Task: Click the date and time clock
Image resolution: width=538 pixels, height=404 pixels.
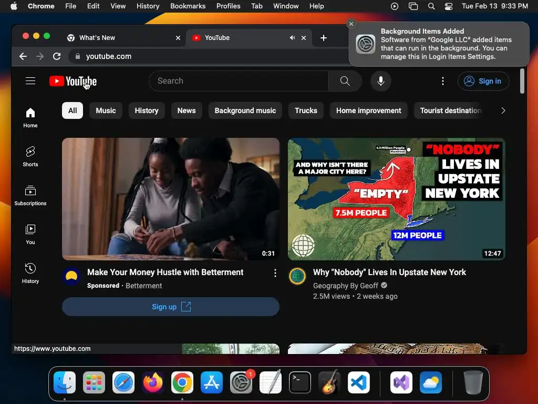Action: 494,6
